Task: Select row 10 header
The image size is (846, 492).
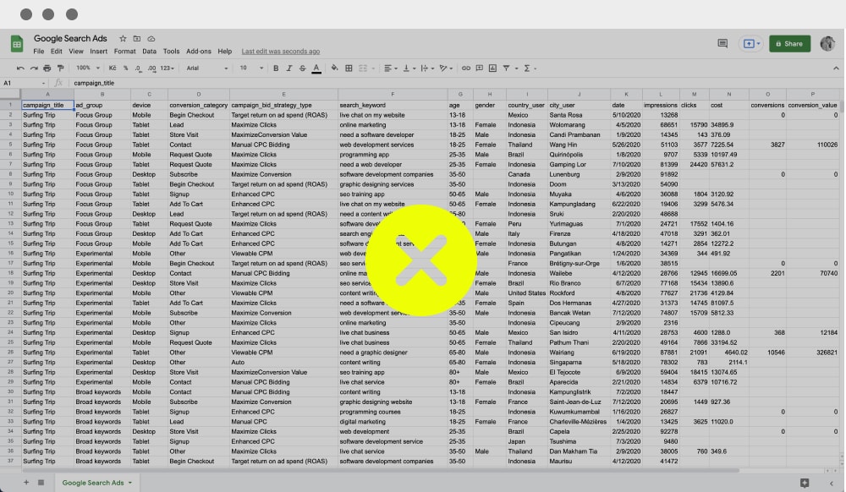Action: (10, 194)
